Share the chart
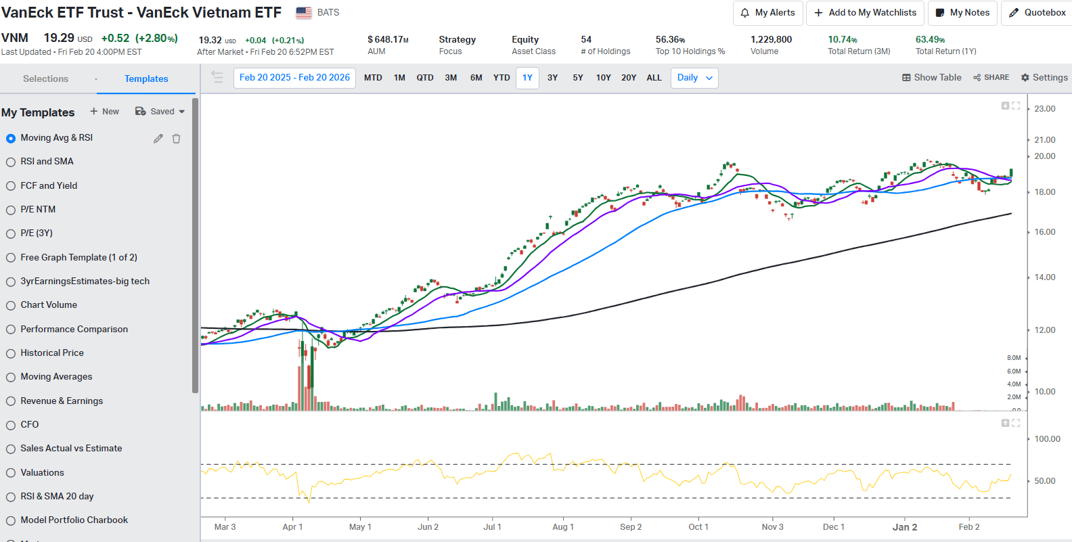 pyautogui.click(x=991, y=78)
